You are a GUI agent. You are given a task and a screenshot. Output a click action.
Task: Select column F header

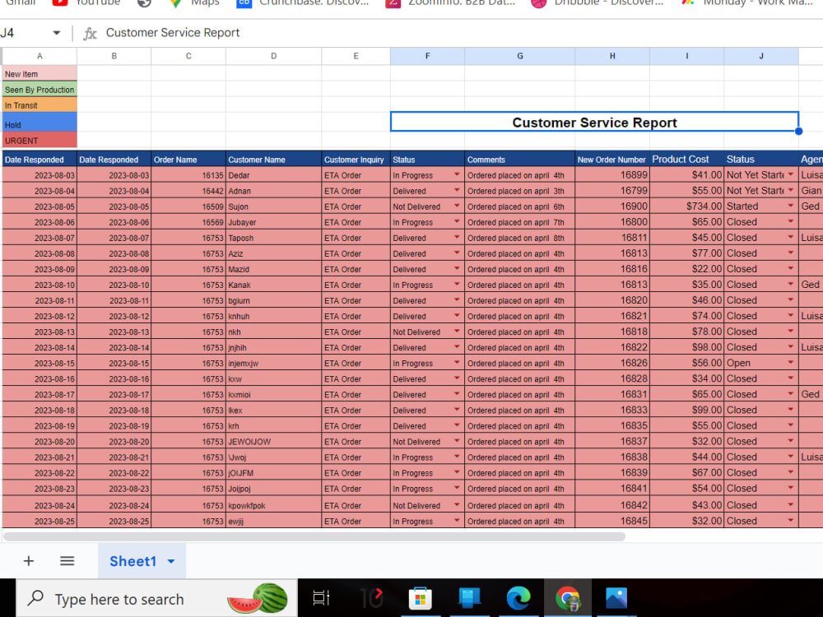coord(427,56)
